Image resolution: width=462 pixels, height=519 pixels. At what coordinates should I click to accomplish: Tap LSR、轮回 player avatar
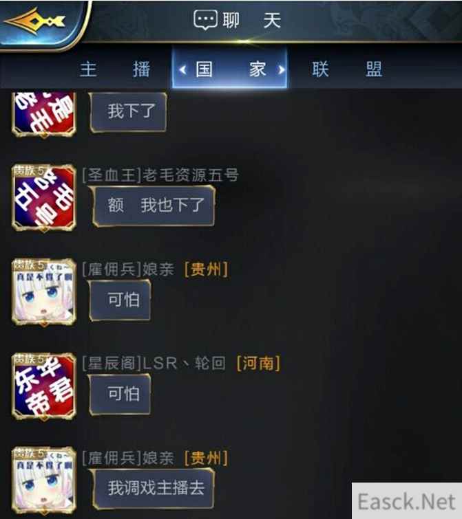pyautogui.click(x=44, y=386)
